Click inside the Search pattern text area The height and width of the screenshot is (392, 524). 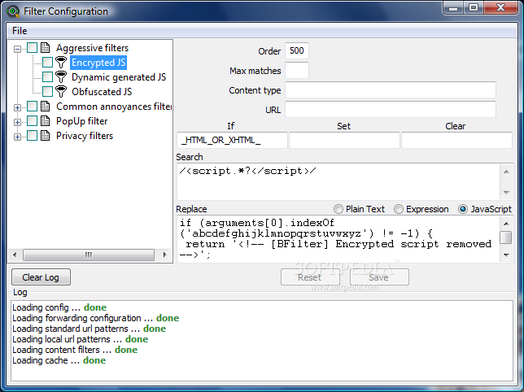click(x=338, y=182)
